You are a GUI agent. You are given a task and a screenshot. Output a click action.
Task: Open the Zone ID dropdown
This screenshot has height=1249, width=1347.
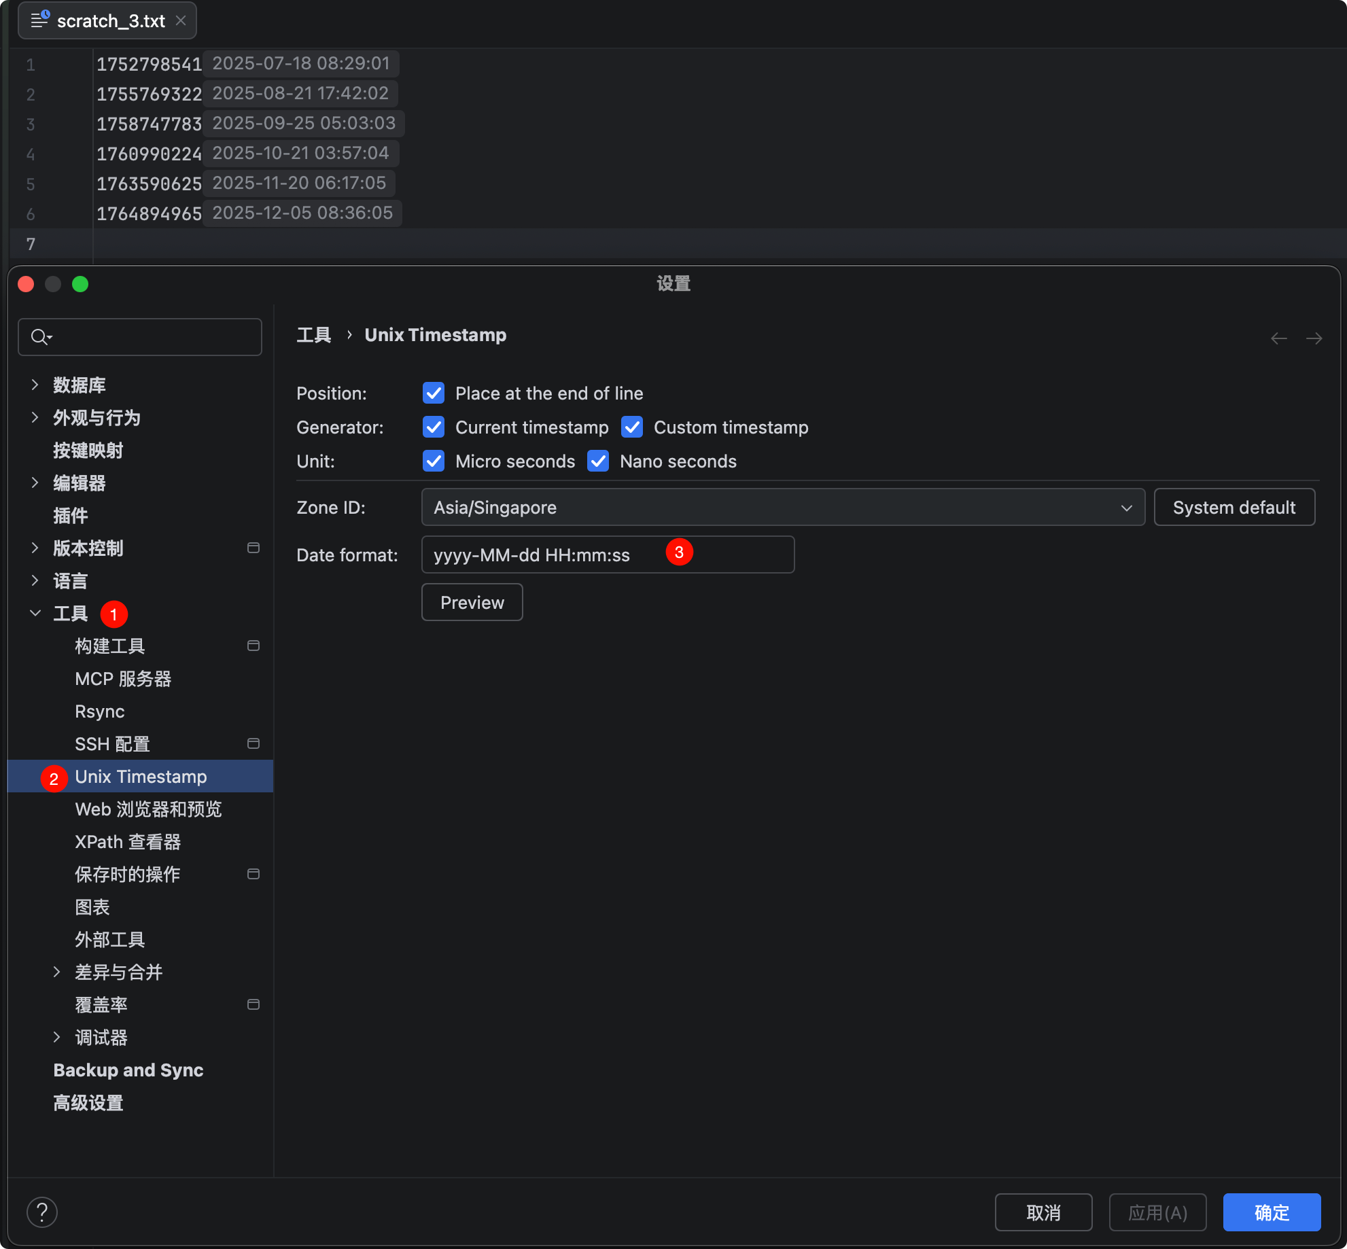point(782,507)
